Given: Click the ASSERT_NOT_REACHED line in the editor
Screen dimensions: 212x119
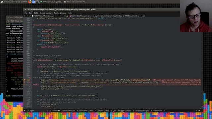Looking at the screenshot, I should (x=51, y=47).
